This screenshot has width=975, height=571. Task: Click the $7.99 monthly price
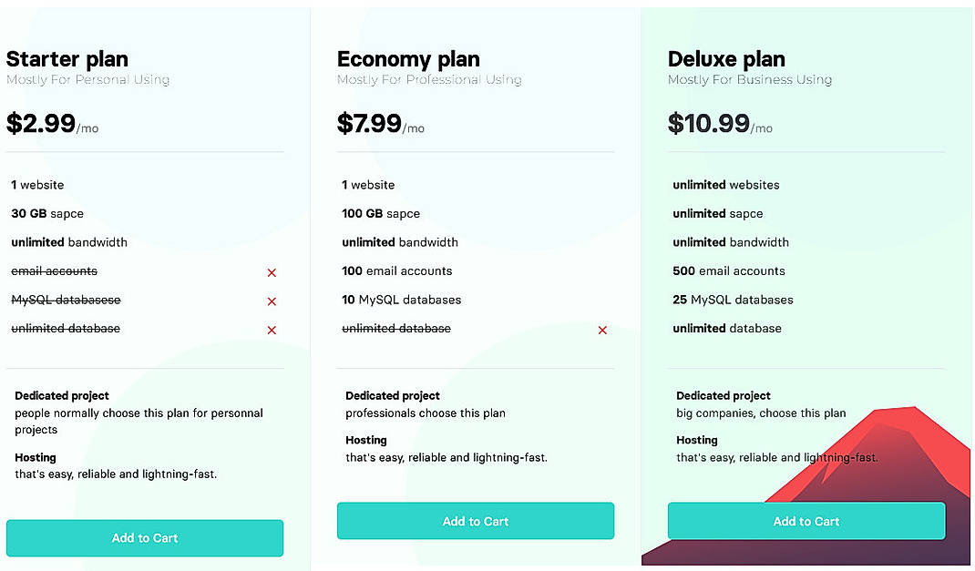tap(370, 124)
